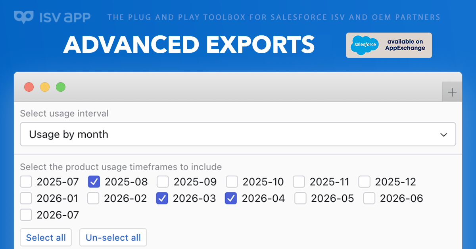Click the "Select usage interval" label
The image size is (476, 249).
click(x=64, y=114)
